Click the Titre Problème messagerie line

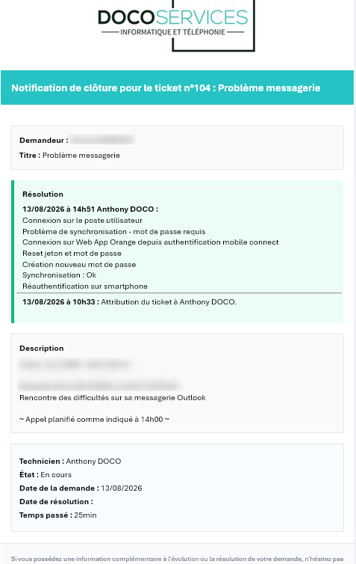(x=69, y=156)
